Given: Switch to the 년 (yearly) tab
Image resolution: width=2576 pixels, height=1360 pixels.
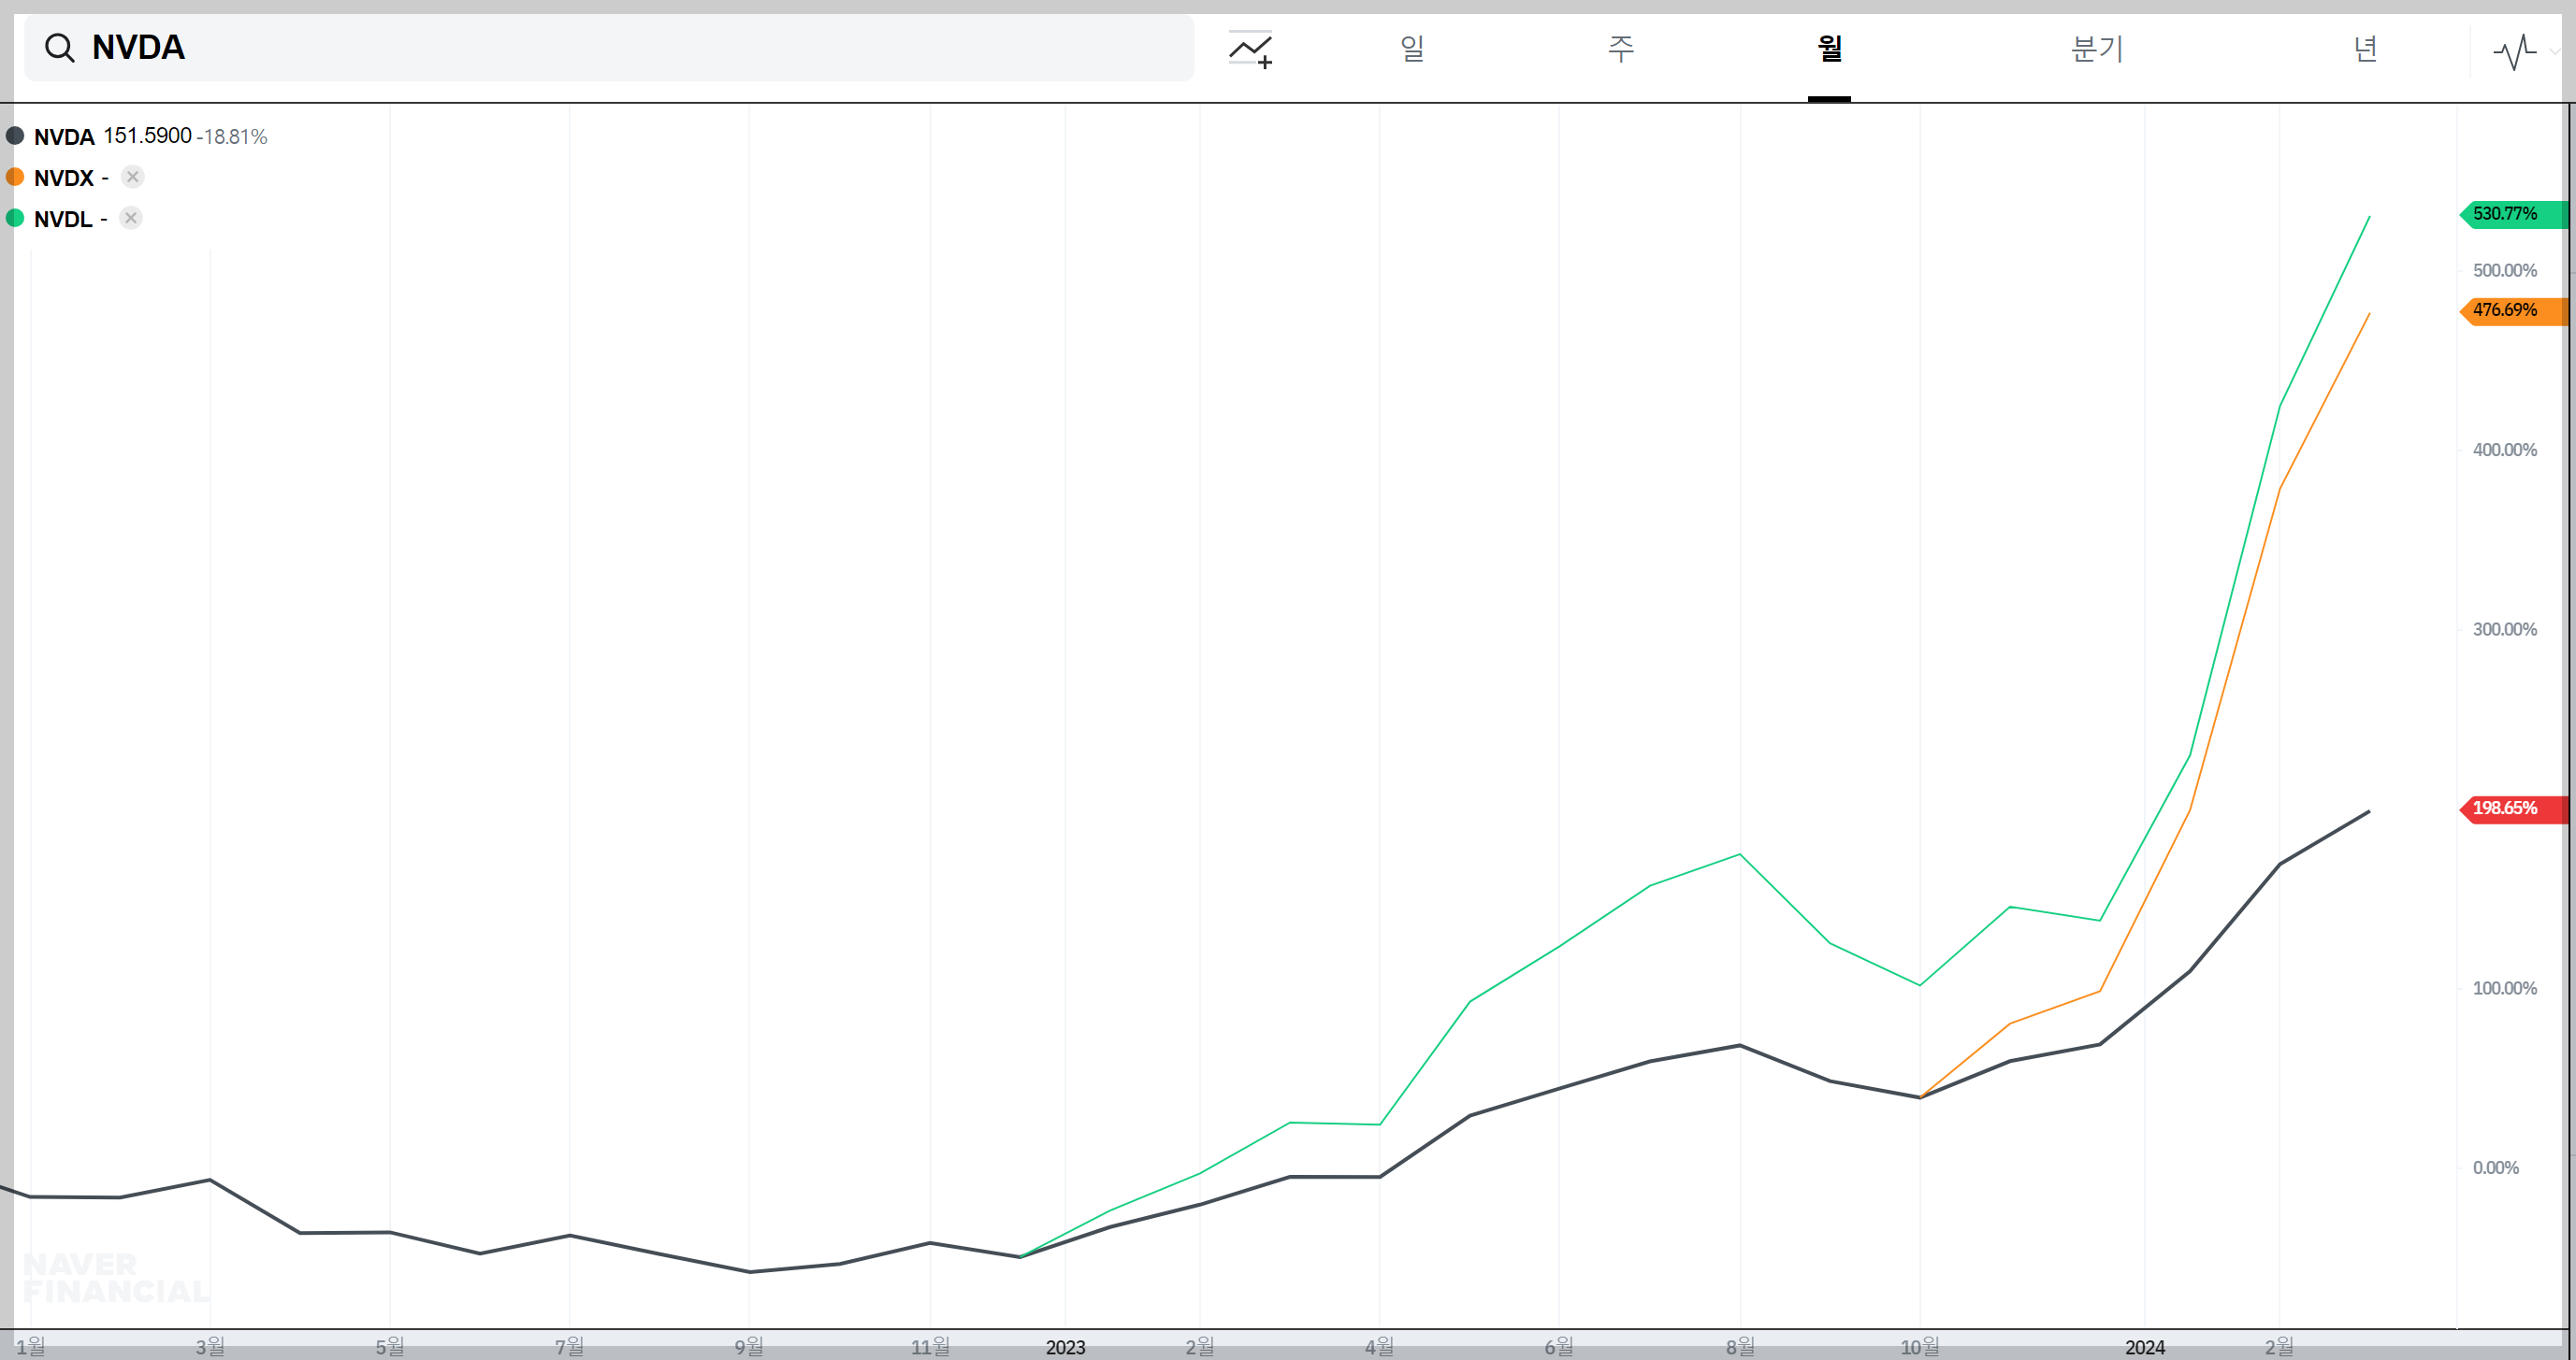Looking at the screenshot, I should (2365, 48).
